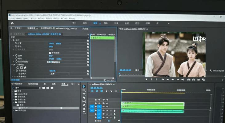Step forward one frame in program monitor
This screenshot has height=123, width=225.
pyautogui.click(x=178, y=79)
